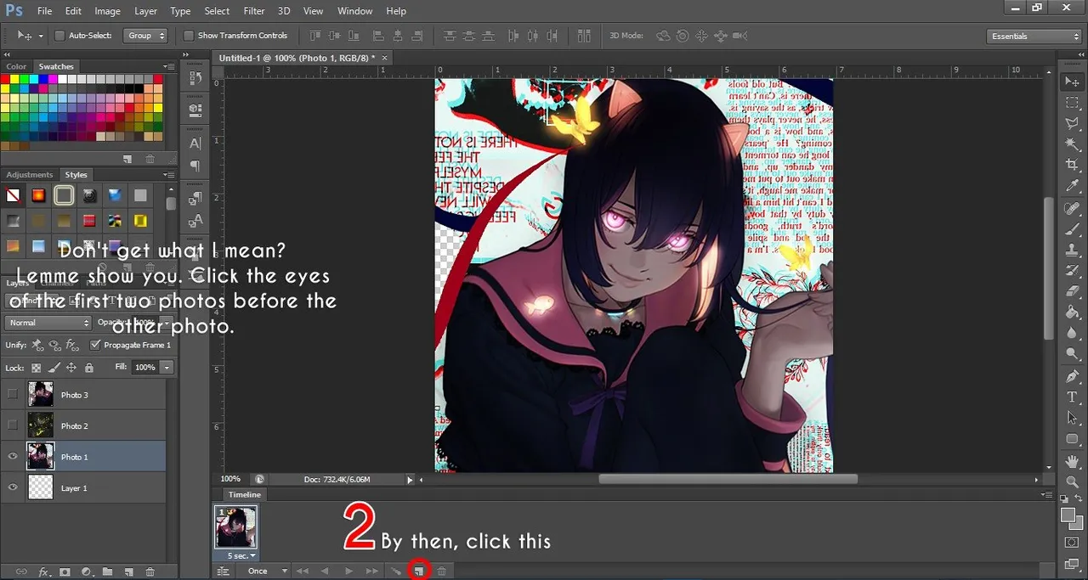
Task: Select the Path Selection tool
Action: click(x=1072, y=418)
